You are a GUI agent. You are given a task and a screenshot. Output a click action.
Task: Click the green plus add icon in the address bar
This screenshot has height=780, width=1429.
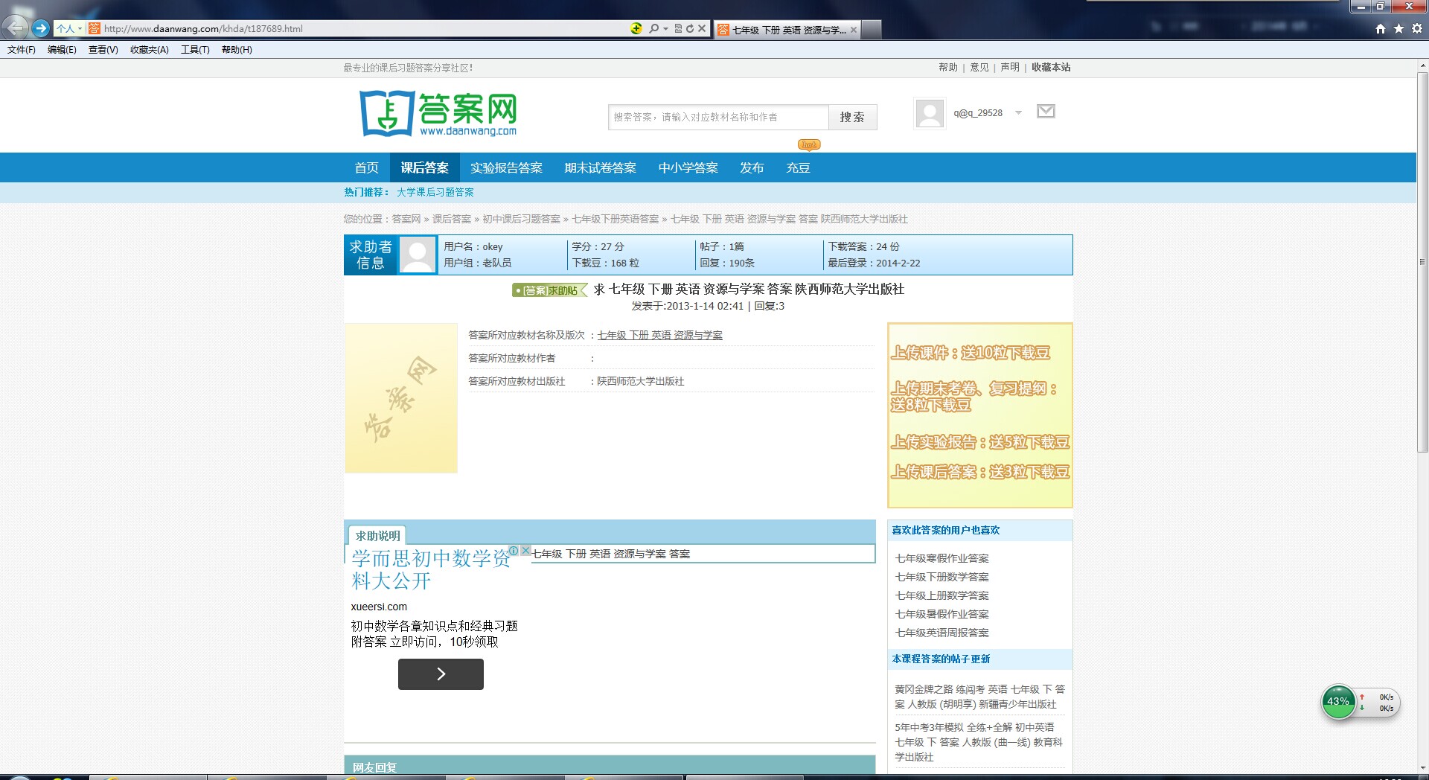(x=636, y=28)
